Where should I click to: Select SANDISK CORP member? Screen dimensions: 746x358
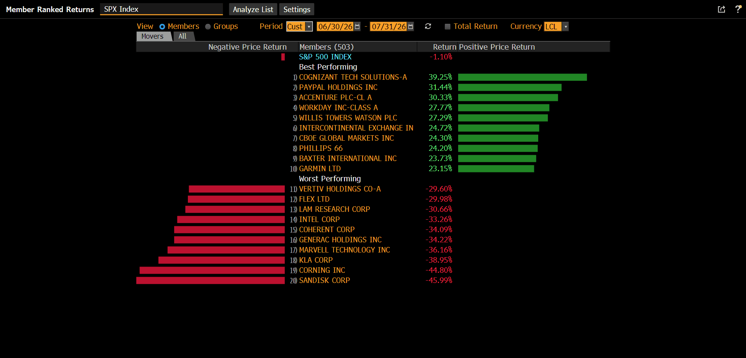(x=325, y=281)
